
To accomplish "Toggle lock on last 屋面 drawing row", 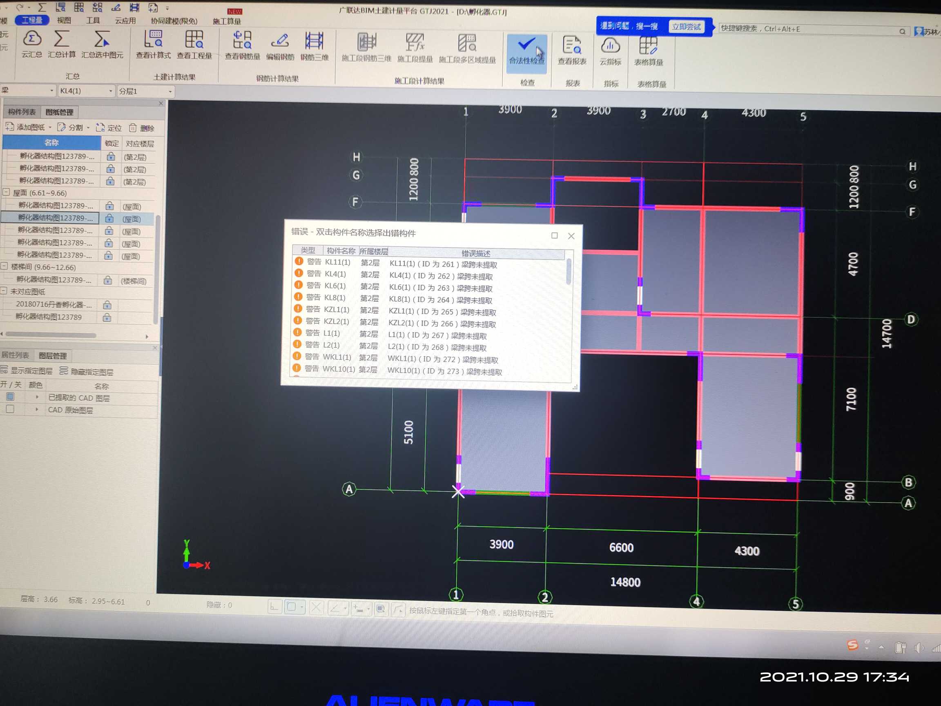I will [109, 255].
